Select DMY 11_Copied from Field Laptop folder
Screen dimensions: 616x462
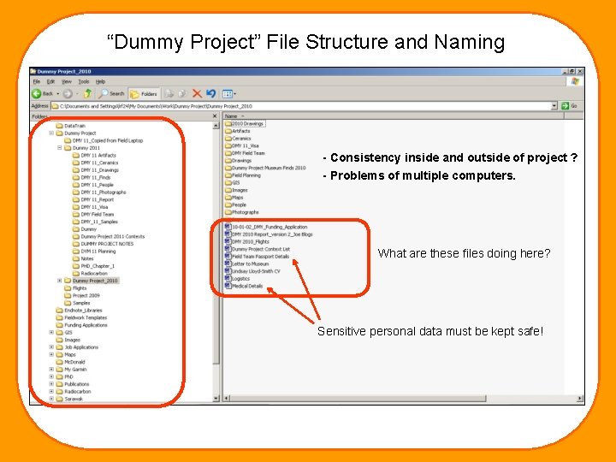pyautogui.click(x=104, y=140)
